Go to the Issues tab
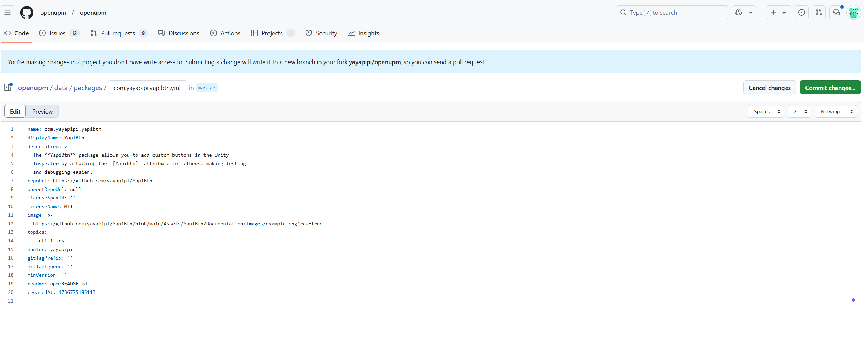Screen dimensions: 864x342 click(x=57, y=33)
